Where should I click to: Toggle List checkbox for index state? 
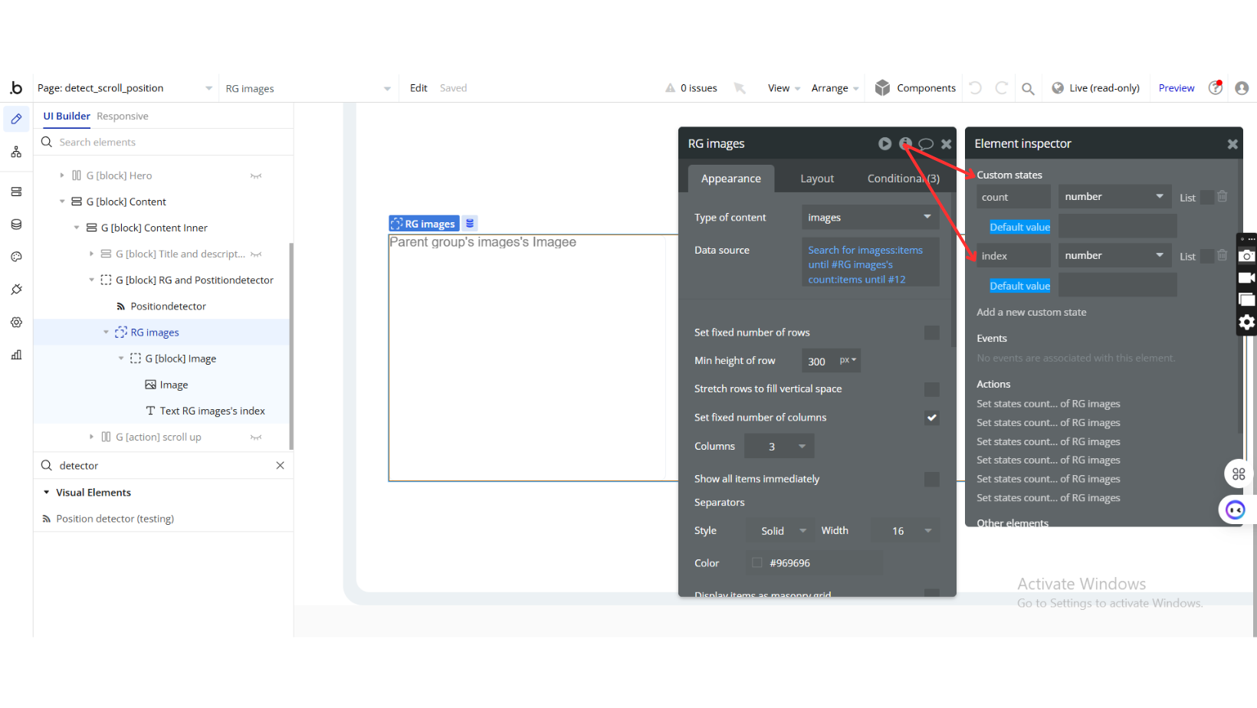[x=1207, y=256]
